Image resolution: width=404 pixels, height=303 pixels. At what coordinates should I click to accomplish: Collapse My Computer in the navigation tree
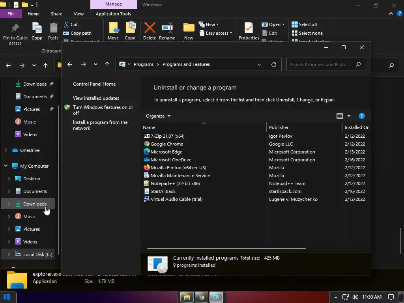coord(6,166)
